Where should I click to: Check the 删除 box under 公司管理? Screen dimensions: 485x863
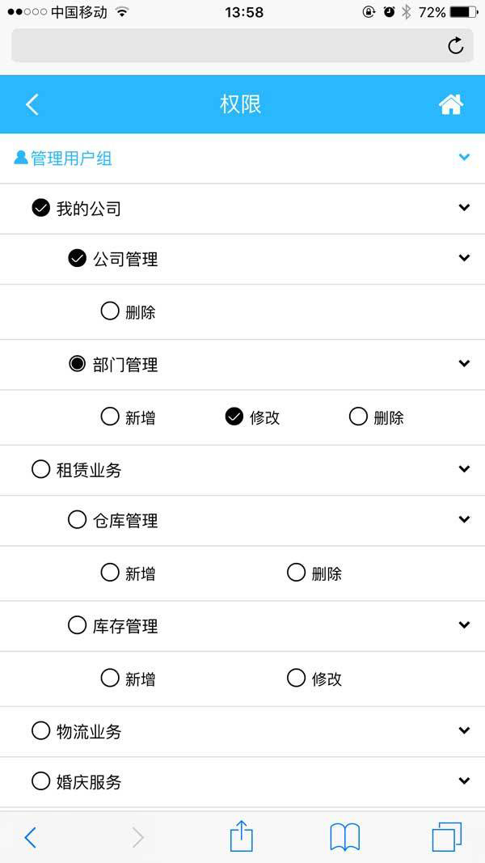click(x=109, y=311)
